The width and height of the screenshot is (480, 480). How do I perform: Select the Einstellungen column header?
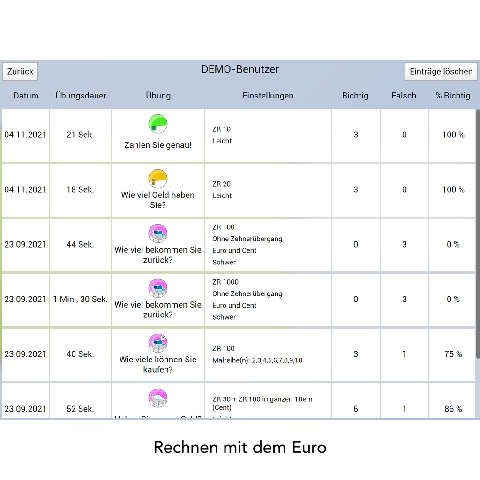[x=268, y=96]
